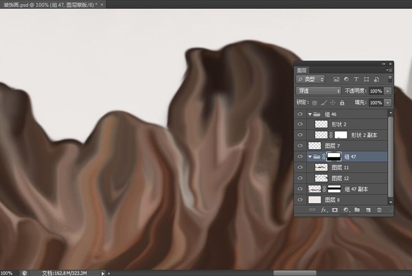Select the 形状 2 layer name
412x276 pixels.
click(x=339, y=124)
